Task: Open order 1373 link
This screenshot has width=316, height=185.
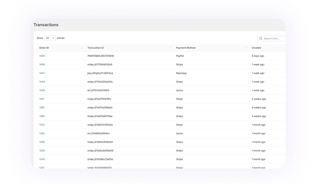Action: [x=42, y=125]
